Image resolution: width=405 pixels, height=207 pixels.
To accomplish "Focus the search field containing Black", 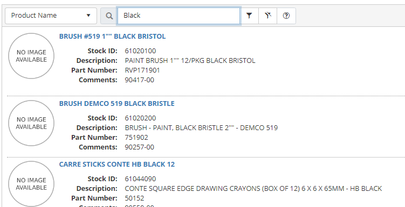I will [x=179, y=16].
